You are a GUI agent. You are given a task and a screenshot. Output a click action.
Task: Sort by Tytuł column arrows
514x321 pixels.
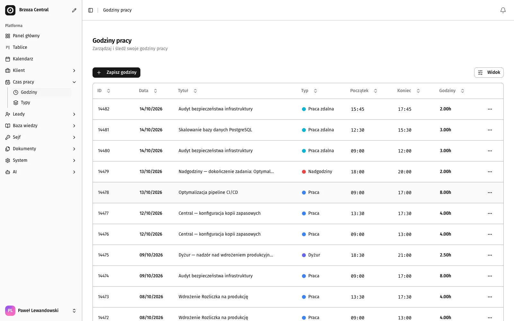coord(195,91)
